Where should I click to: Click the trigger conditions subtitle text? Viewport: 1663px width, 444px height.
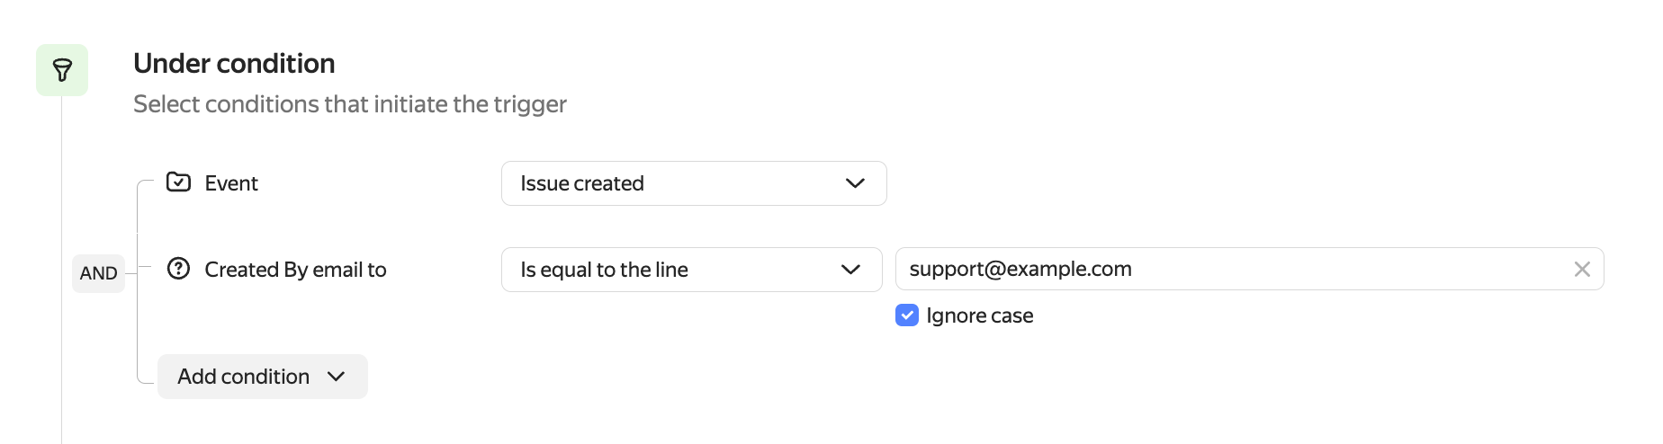pyautogui.click(x=349, y=104)
